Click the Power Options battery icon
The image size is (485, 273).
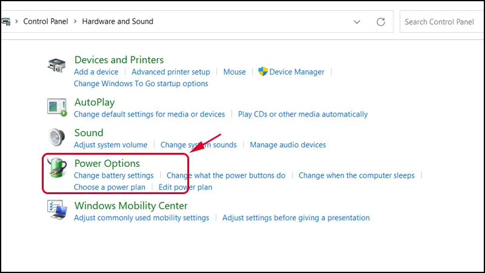tap(57, 168)
